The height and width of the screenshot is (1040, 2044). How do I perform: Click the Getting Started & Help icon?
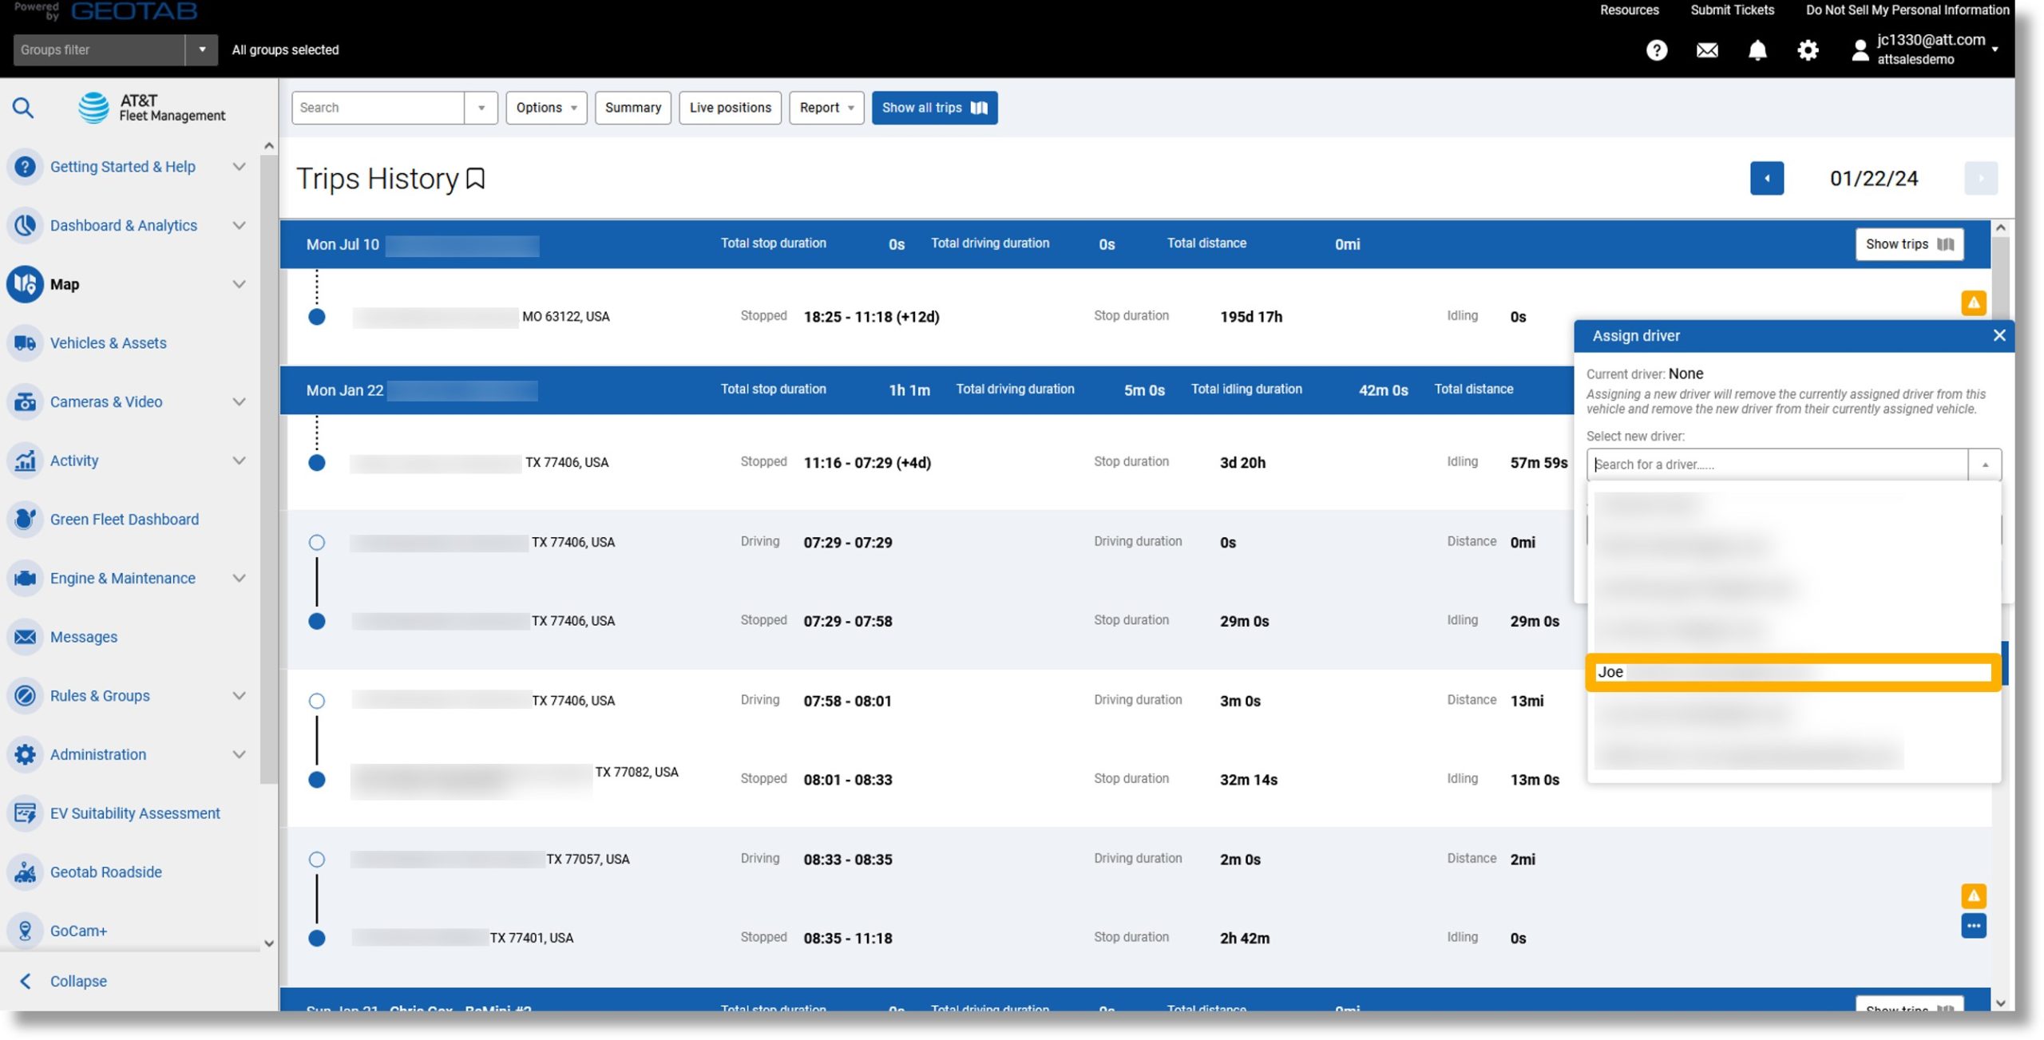click(25, 167)
